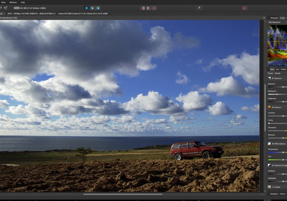
Task: Click the Vibrance slider handle
Action: (x=283, y=138)
